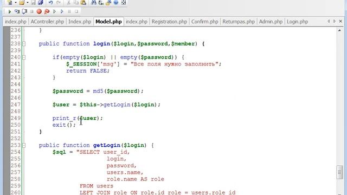Toggle the full screen icon

[x=124, y=2]
